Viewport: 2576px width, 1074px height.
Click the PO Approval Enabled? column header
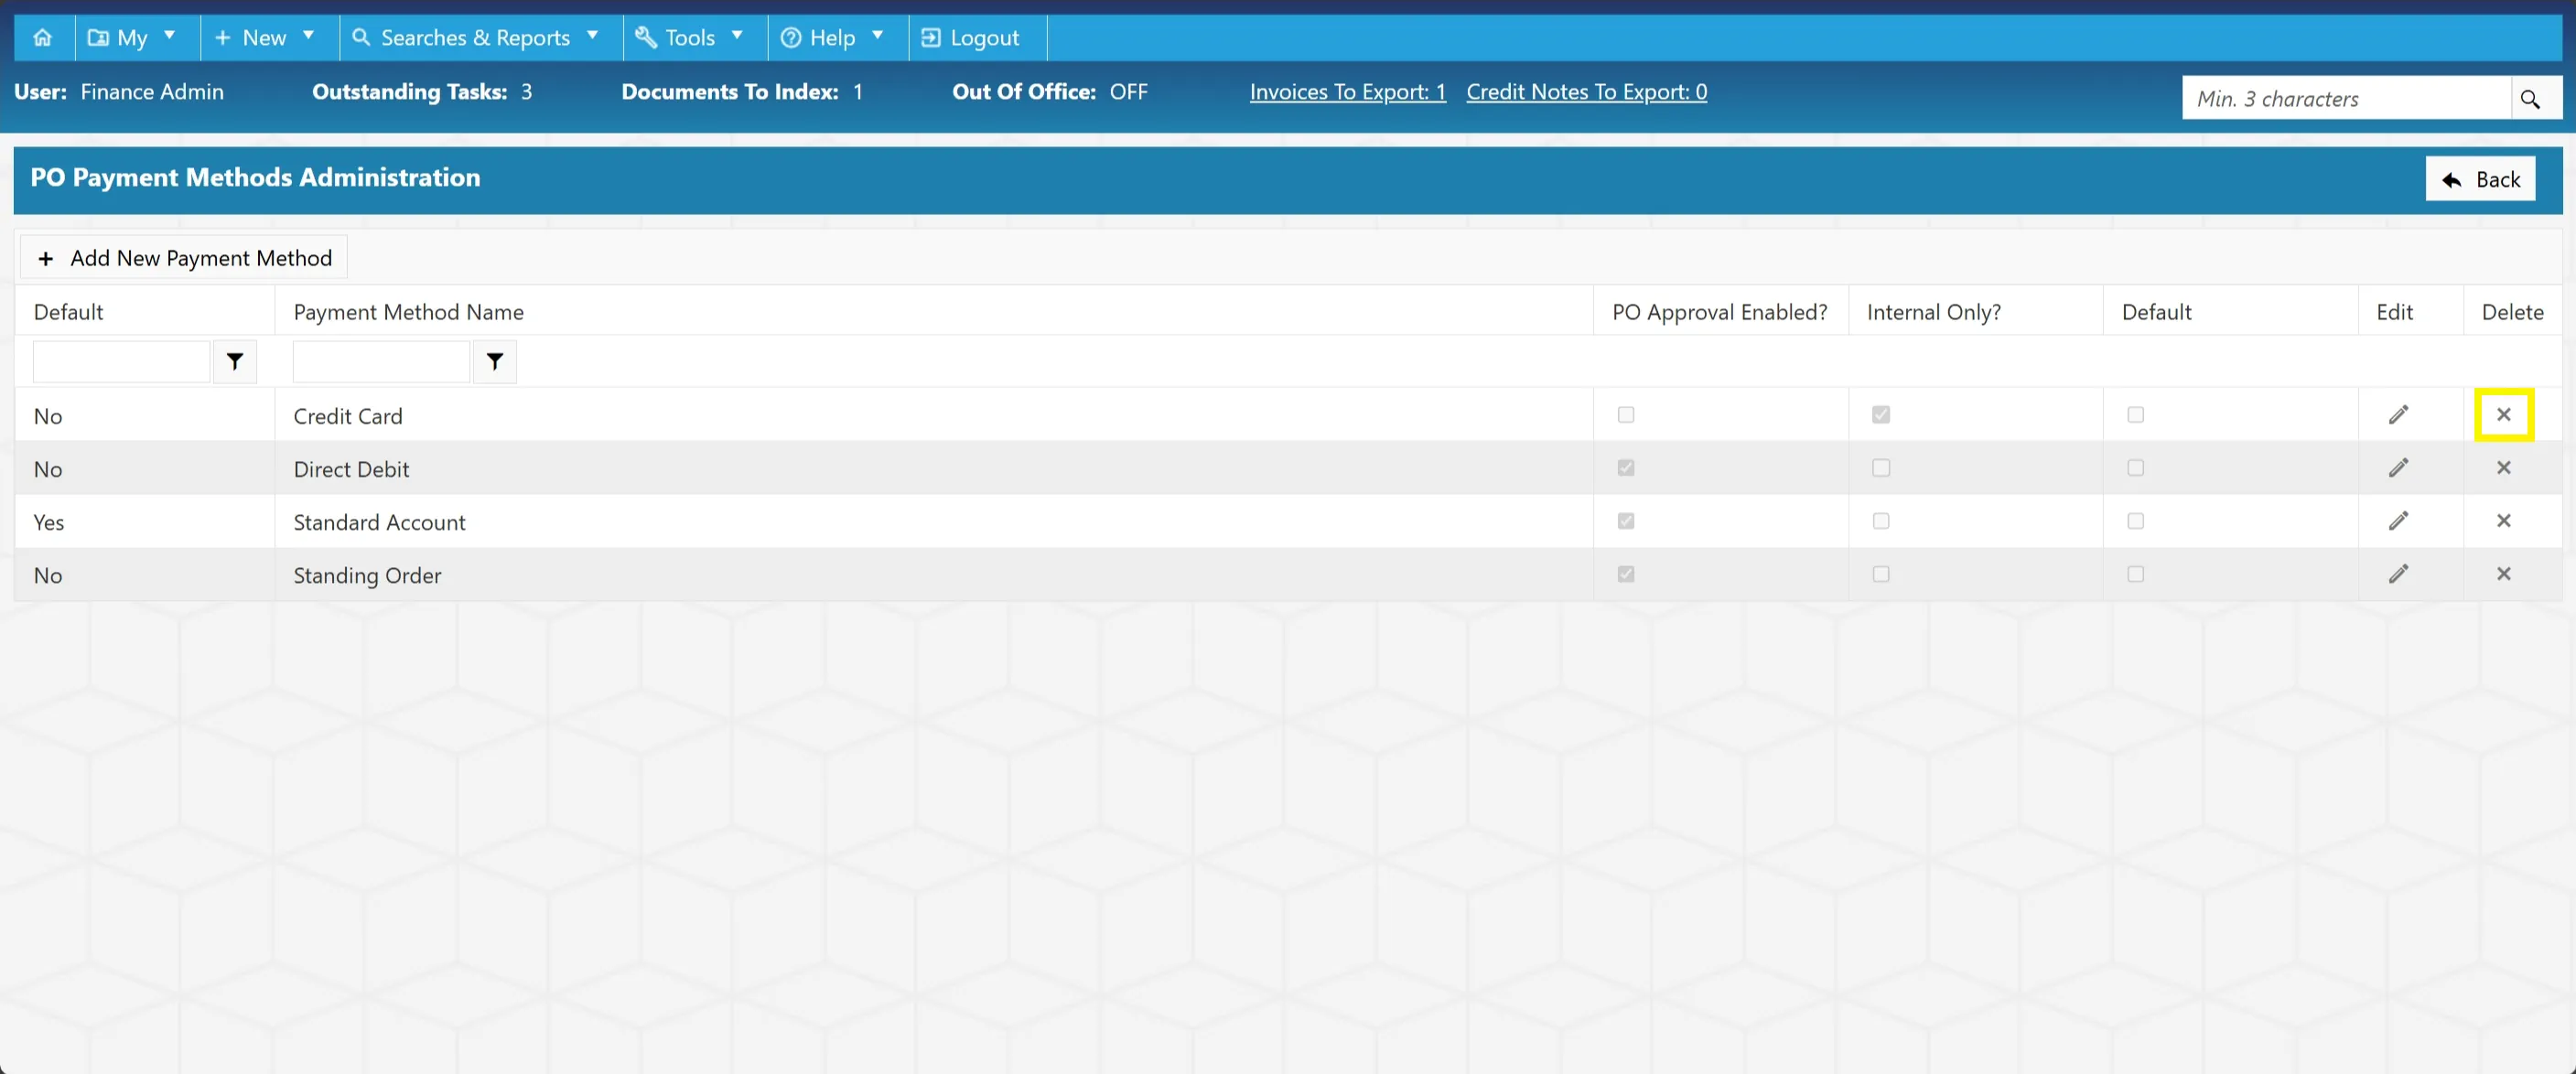[x=1720, y=312]
